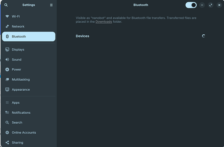Maximize the Settings window

coord(211,5)
